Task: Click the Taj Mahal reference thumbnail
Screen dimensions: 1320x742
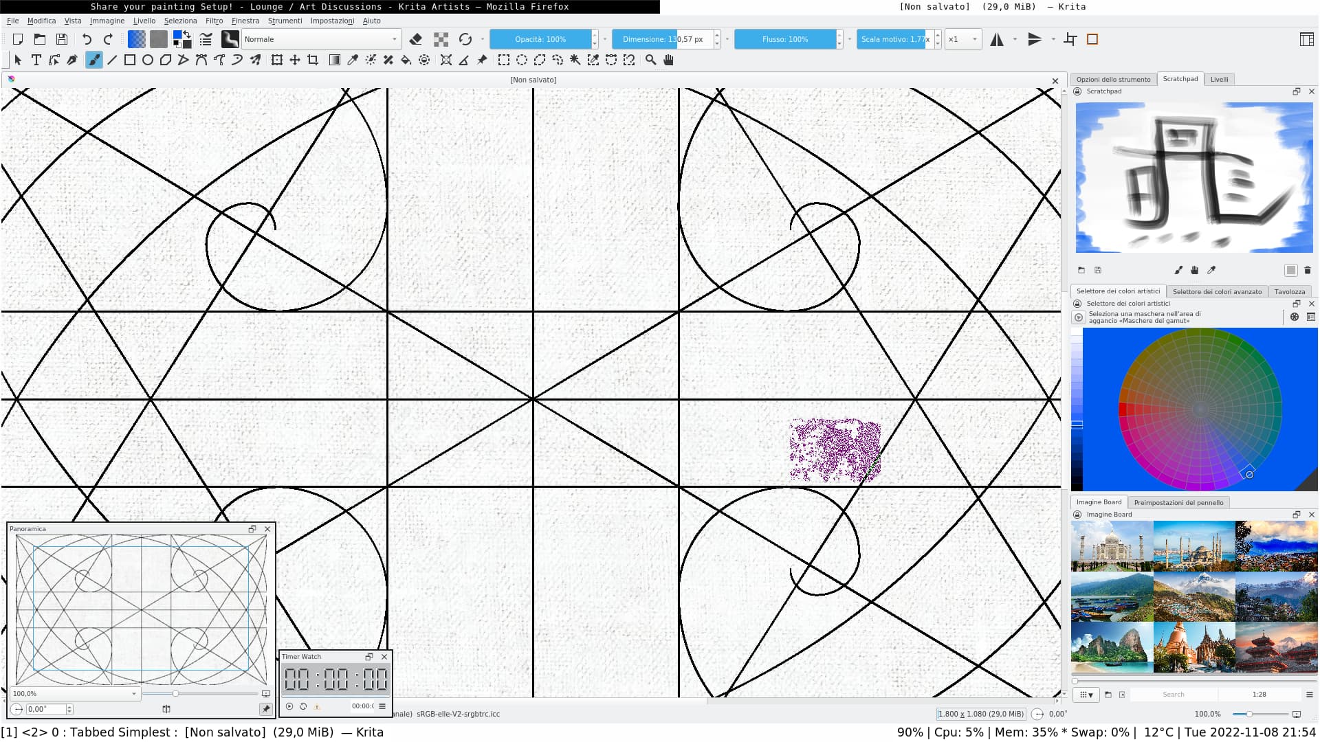Action: (x=1112, y=546)
